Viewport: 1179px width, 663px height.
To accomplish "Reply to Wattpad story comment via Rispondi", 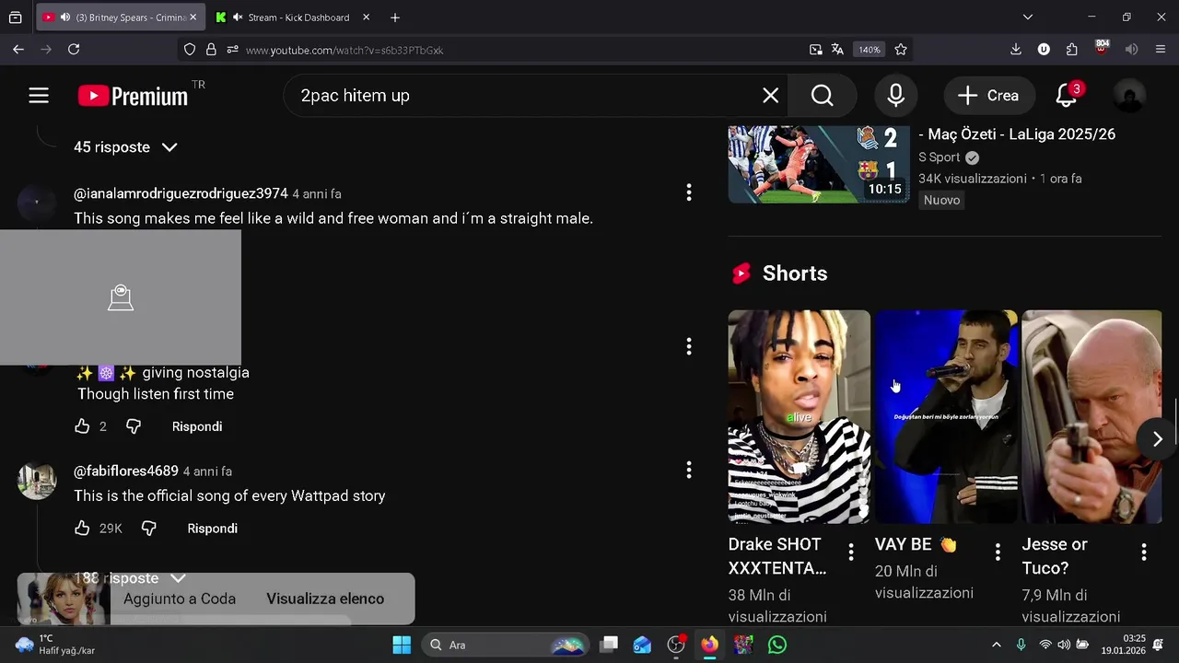I will pos(213,529).
